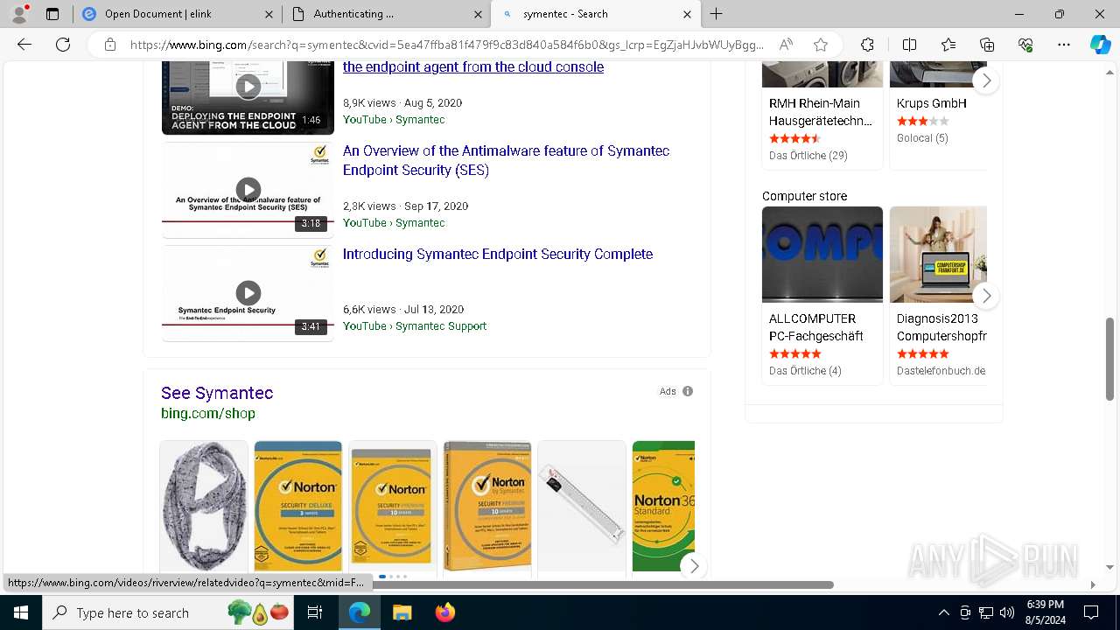Screen dimensions: 1120x630
Task: Open ALLCOMPUTER PC-Fachgeschäft listing
Action: (816, 327)
